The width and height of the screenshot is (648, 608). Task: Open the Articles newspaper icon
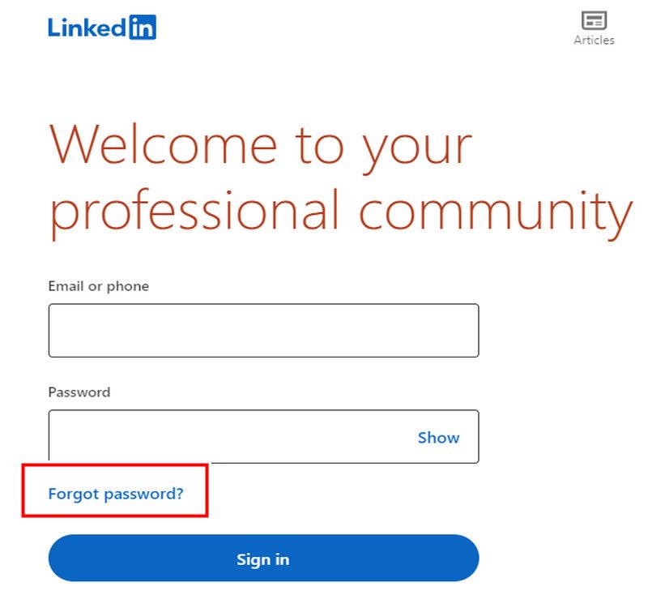594,20
